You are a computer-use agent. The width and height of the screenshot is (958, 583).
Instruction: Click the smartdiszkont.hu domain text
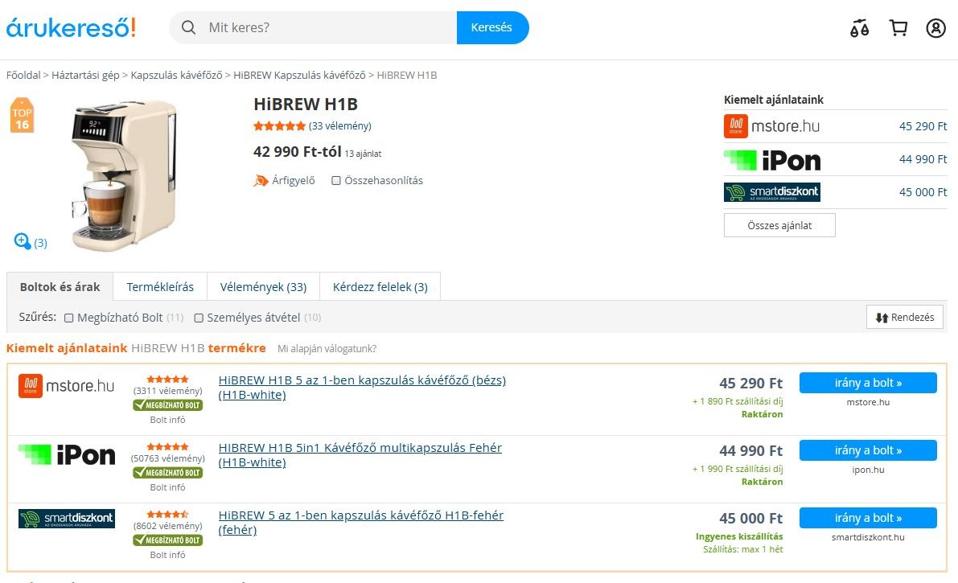(868, 537)
